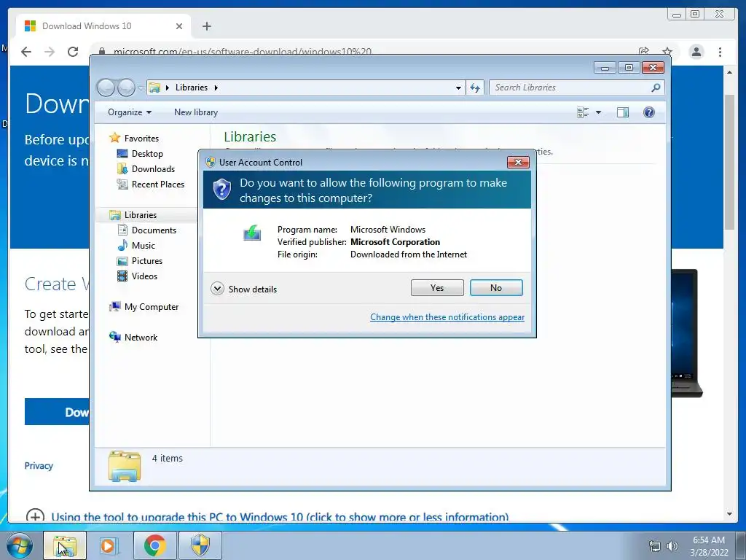Screen dimensions: 746x560
Task: Click Chrome page vertical scrollbar
Action: [x=729, y=162]
